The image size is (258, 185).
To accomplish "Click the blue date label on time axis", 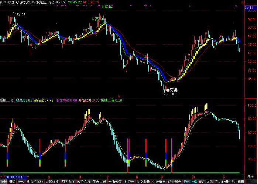I will coord(13,177).
